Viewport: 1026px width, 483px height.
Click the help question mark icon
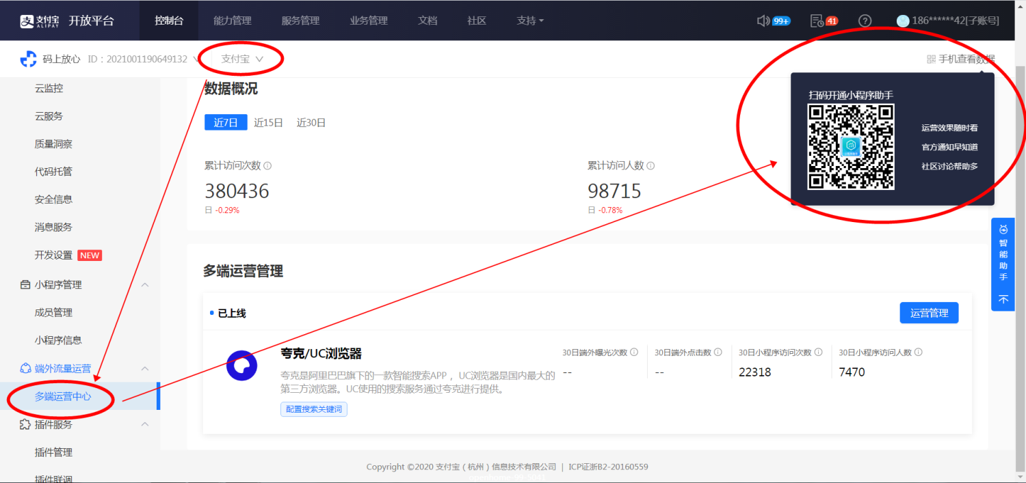pos(865,20)
